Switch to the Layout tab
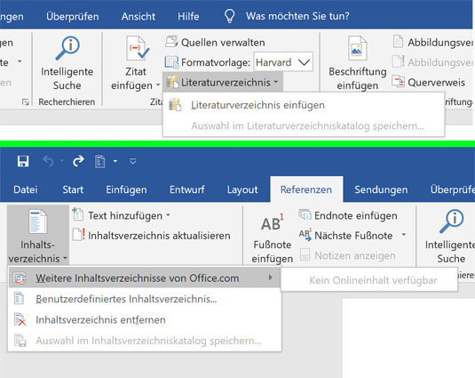The height and width of the screenshot is (378, 475). pyautogui.click(x=242, y=189)
